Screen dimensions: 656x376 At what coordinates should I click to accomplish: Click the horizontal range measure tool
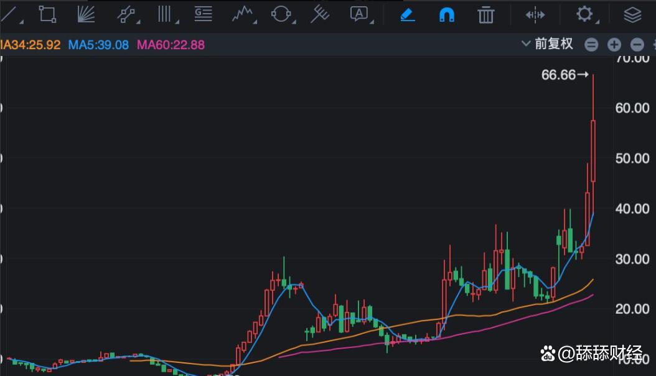[x=535, y=14]
